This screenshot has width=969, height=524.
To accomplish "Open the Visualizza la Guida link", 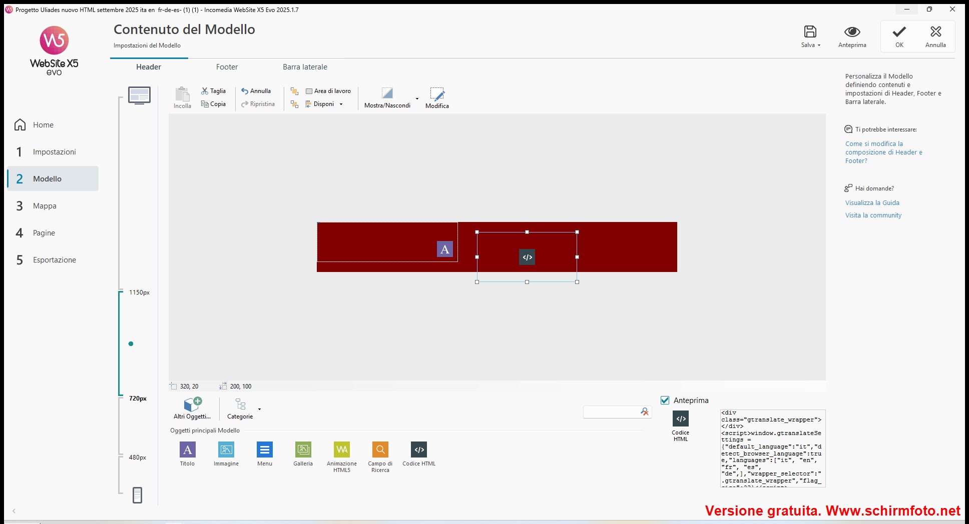I will [872, 202].
